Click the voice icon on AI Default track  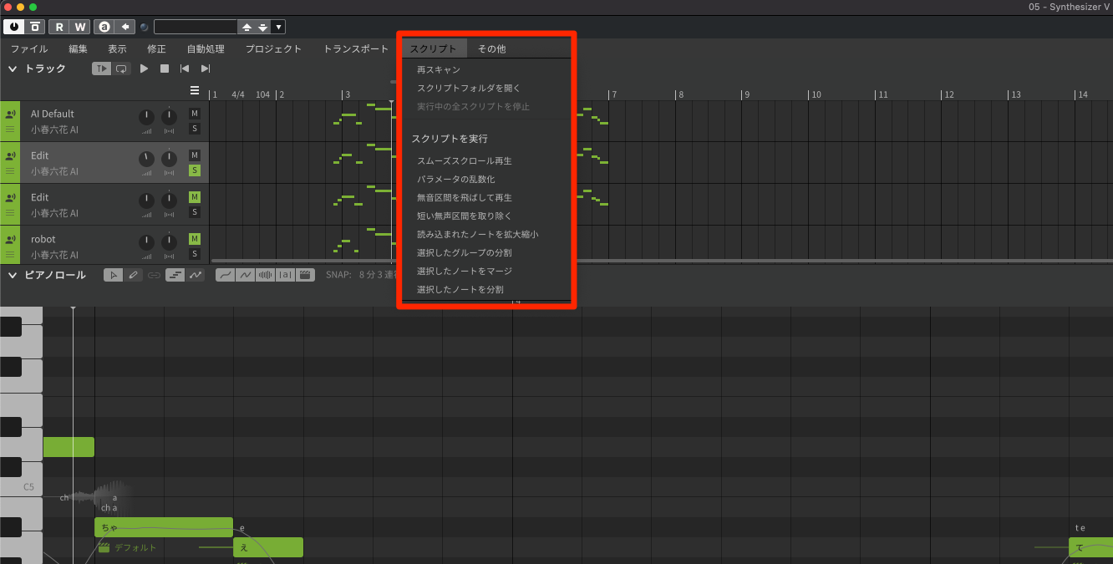point(10,114)
